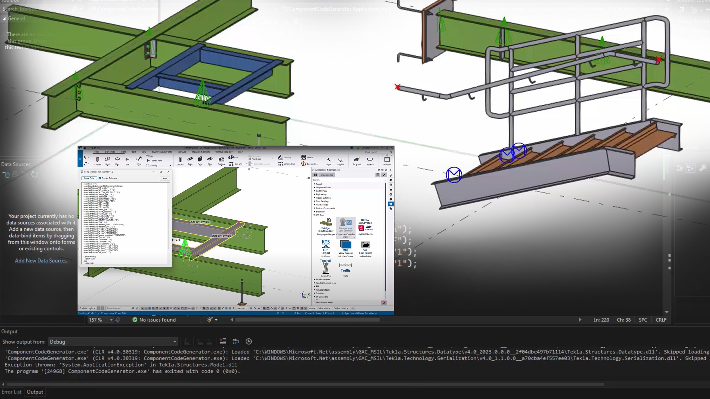Select the concrete Panel tool
Viewport: 710px width, 399px height.
[200, 161]
